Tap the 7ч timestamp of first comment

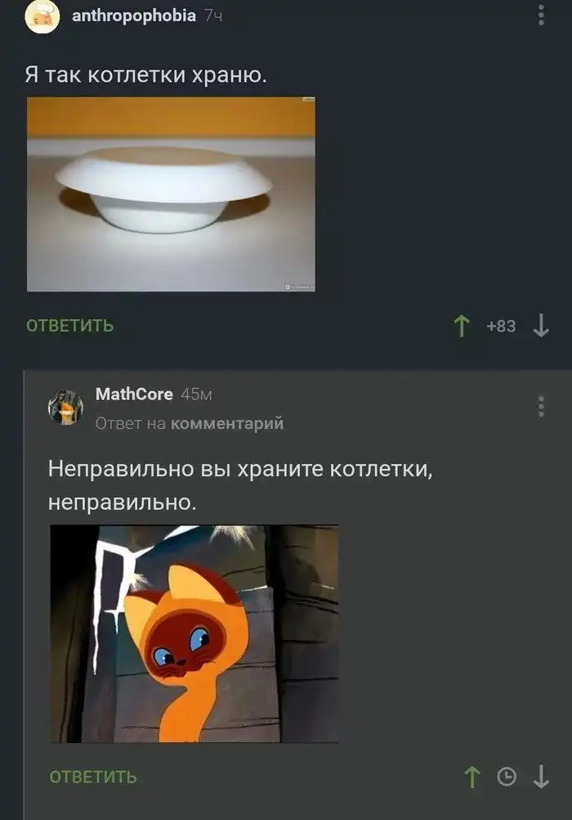coord(213,16)
